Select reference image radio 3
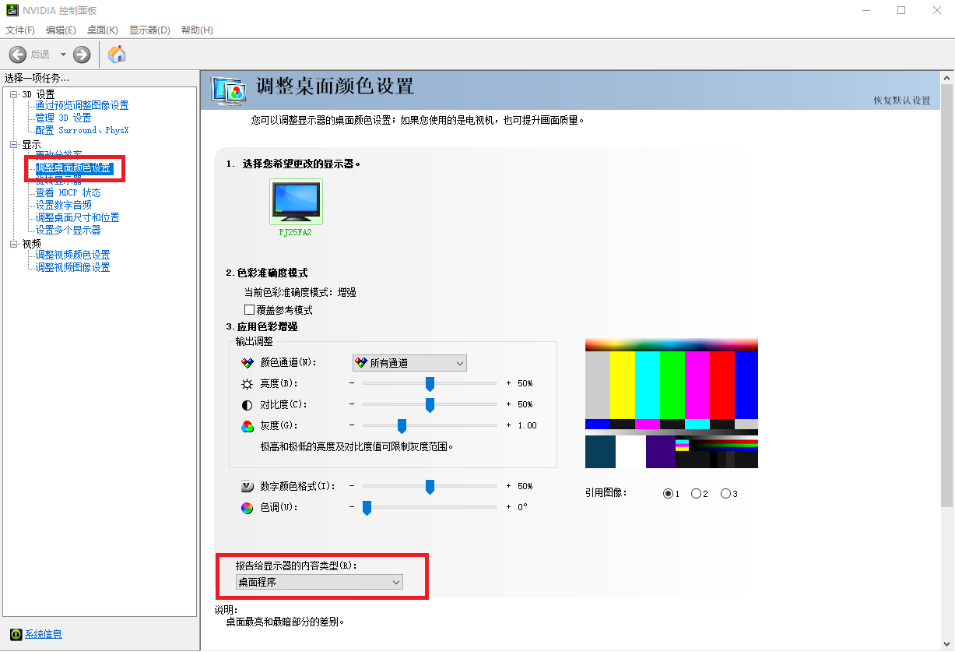Screen dimensions: 955x652 (725, 494)
